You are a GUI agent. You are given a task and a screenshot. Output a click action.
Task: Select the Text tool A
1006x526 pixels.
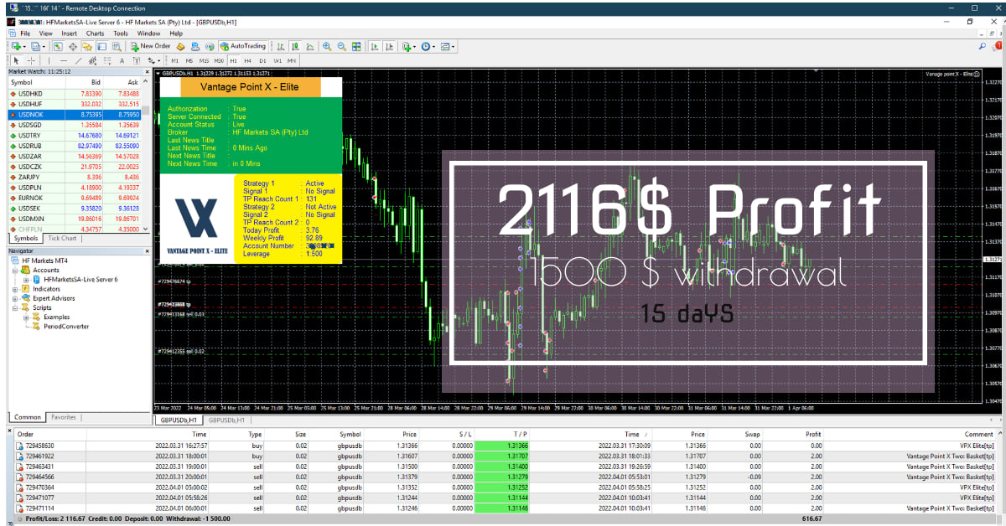pyautogui.click(x=122, y=60)
